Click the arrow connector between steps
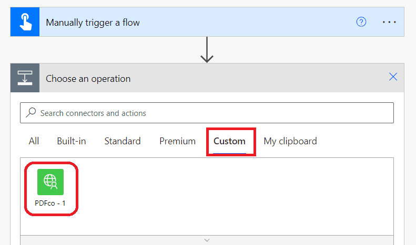This screenshot has width=416, height=245. (207, 50)
